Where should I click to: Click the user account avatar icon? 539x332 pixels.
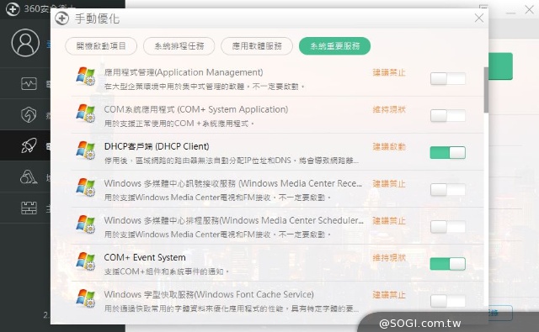point(25,43)
